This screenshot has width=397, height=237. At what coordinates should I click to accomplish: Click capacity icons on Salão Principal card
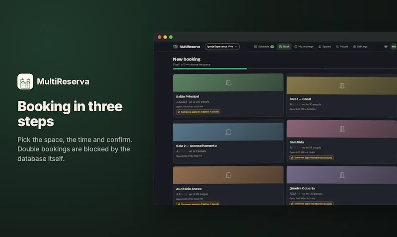click(x=182, y=102)
